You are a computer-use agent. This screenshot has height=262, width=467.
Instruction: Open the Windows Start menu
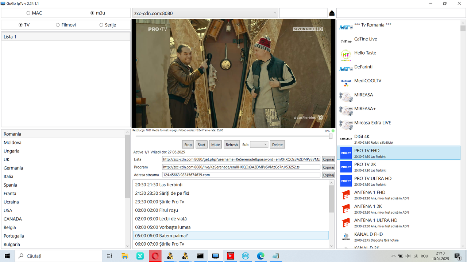coord(7,256)
